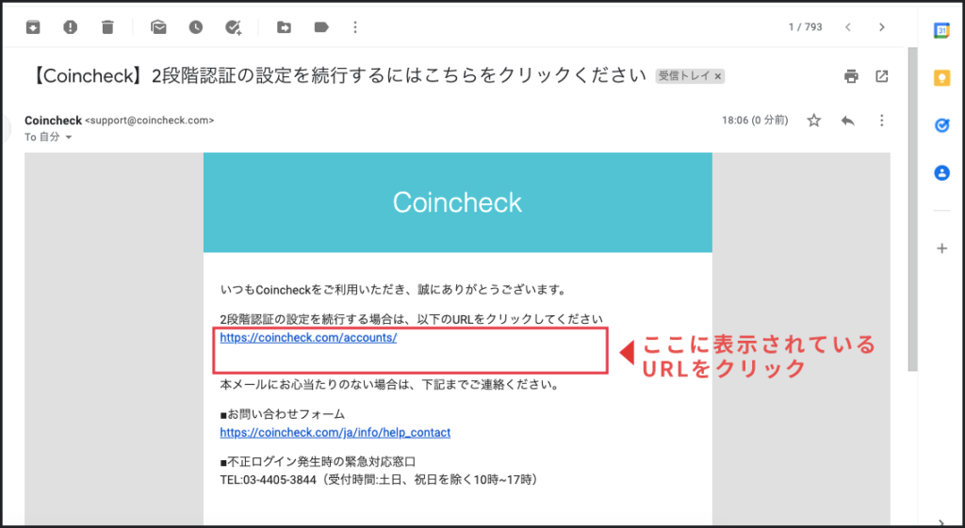Open email in new window
This screenshot has height=528, width=965.
[882, 76]
